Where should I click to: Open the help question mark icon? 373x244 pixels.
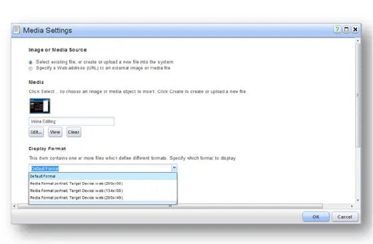point(337,29)
